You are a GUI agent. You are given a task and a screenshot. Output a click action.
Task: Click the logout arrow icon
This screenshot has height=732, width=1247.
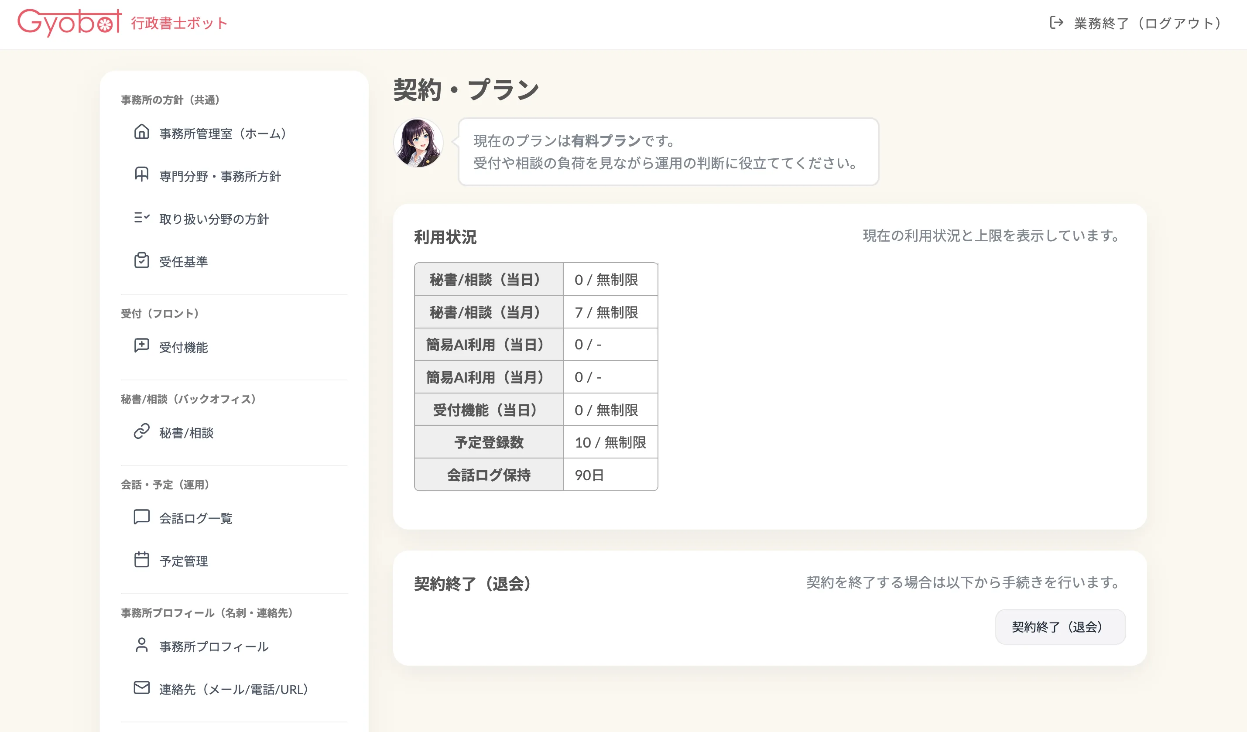coord(1056,23)
